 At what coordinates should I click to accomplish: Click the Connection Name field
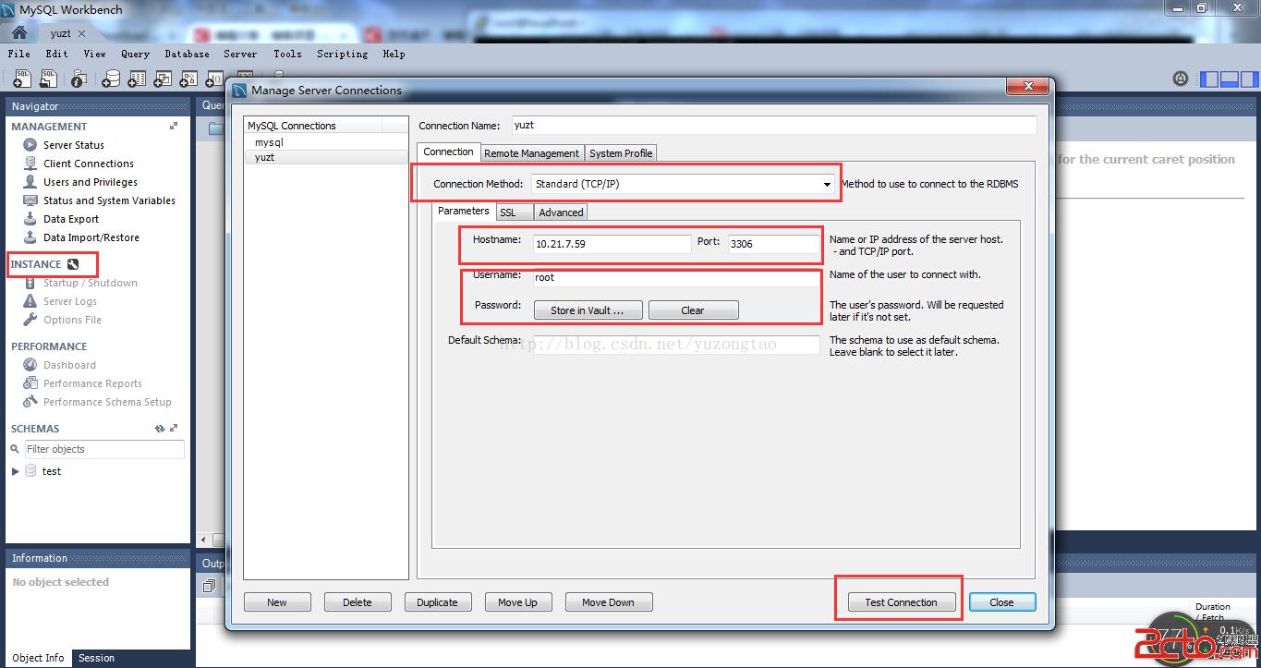774,125
